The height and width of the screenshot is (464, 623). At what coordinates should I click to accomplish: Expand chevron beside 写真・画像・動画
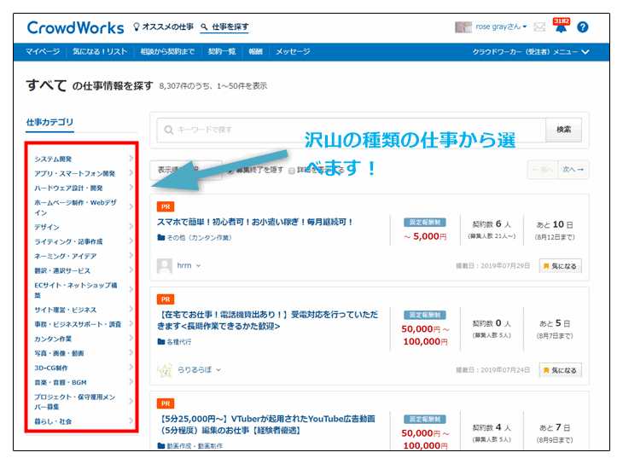click(131, 353)
